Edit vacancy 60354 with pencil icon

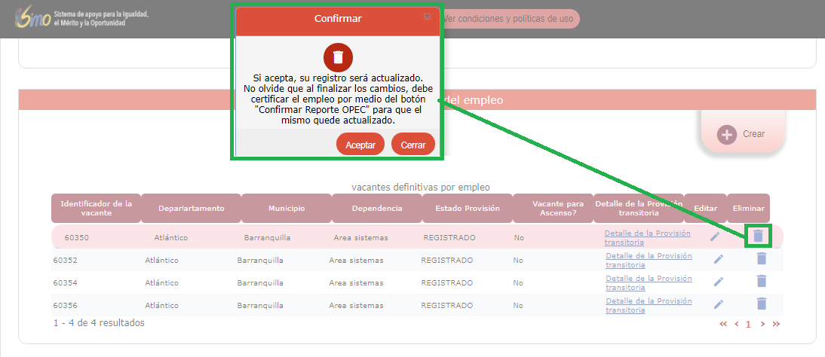[x=718, y=282]
